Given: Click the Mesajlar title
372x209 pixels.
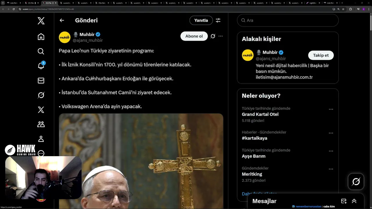Looking at the screenshot, I should click(264, 201).
